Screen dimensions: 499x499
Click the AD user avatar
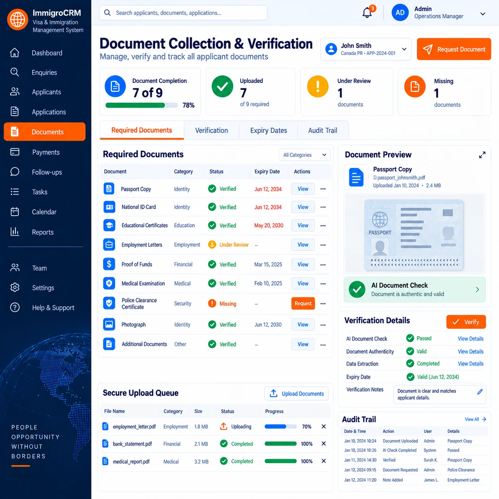(x=400, y=13)
